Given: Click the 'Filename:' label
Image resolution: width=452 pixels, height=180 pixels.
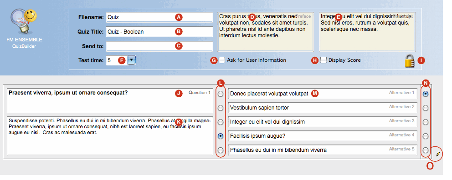Looking at the screenshot, I should [91, 17].
